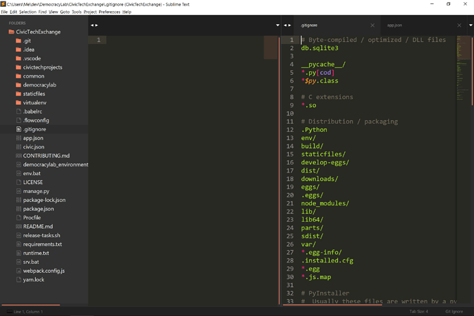Click left pane previous tab arrow
The height and width of the screenshot is (316, 474).
[92, 25]
